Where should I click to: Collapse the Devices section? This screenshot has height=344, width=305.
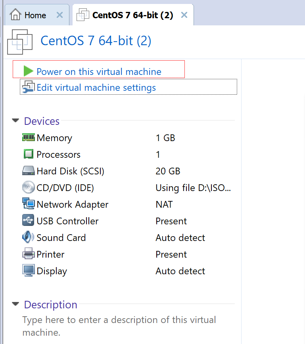[x=15, y=120]
